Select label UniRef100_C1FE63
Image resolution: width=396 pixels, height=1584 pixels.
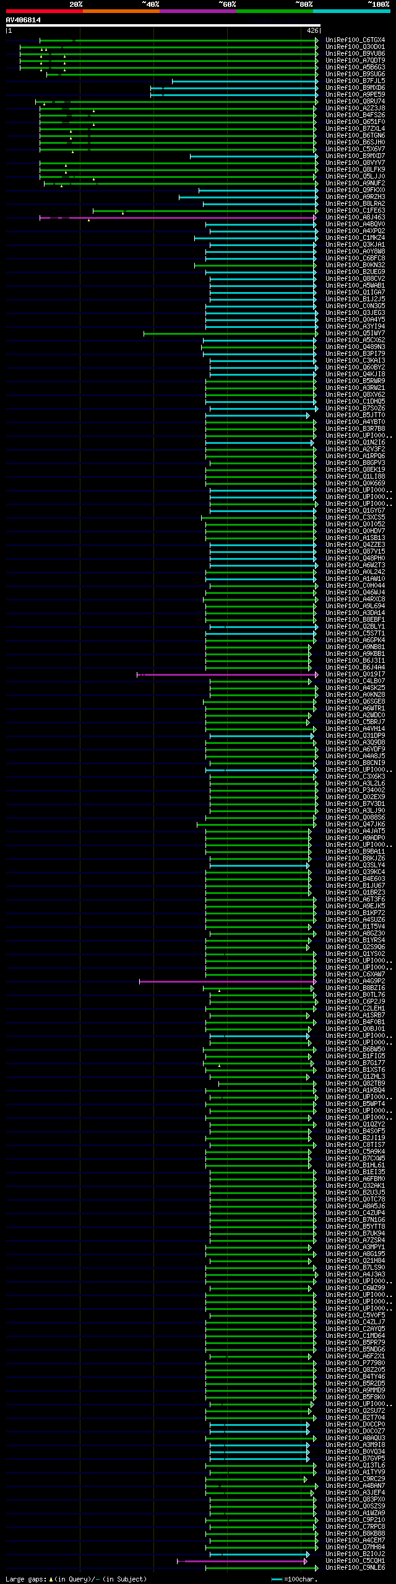pos(355,211)
